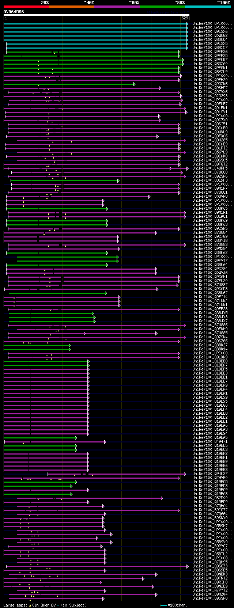Select the UniRef100_Q8VZL9 label
234x608 pixels.
click(210, 72)
